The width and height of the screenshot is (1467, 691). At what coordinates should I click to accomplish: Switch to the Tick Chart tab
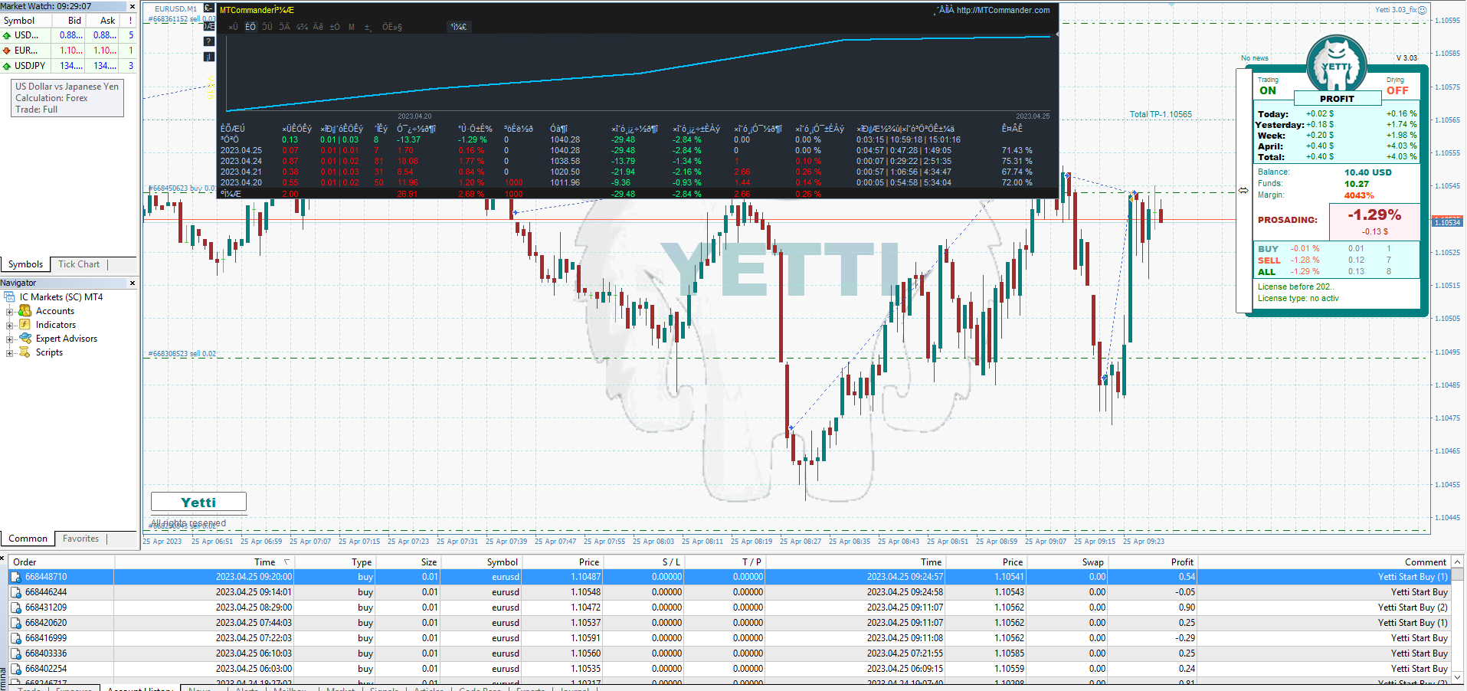[79, 264]
